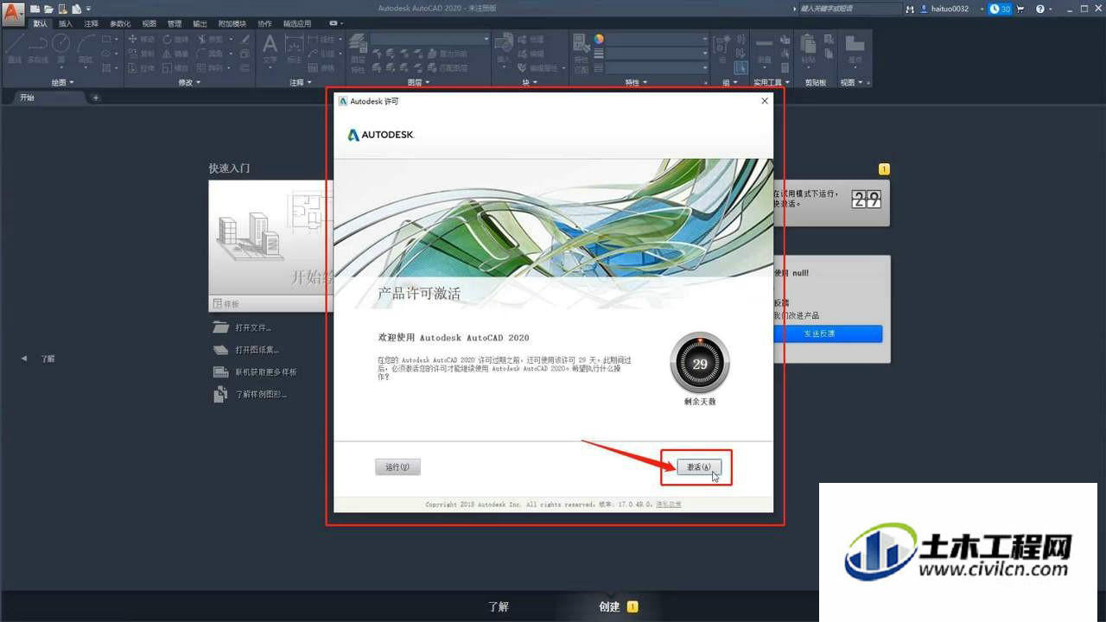Switch to the 了解 page at bottom
The image size is (1106, 622).
(x=499, y=606)
